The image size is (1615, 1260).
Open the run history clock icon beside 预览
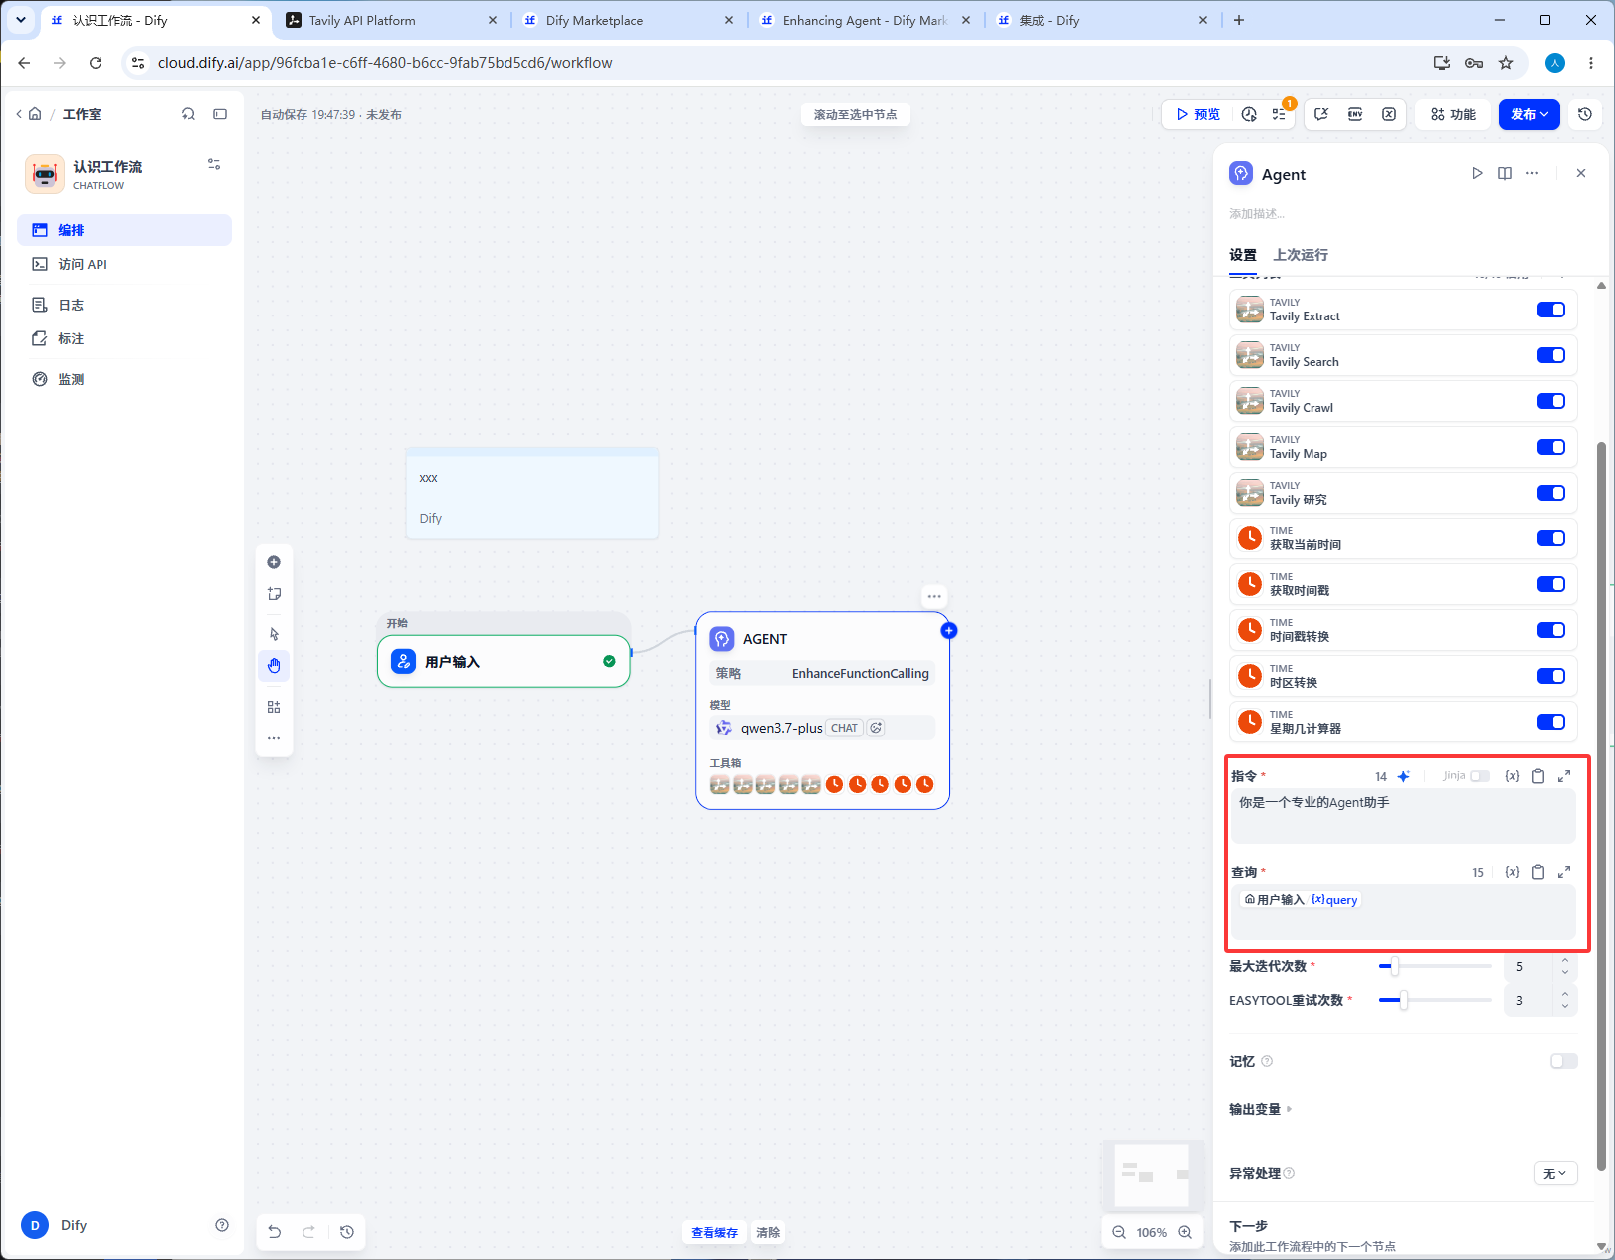coord(1250,114)
